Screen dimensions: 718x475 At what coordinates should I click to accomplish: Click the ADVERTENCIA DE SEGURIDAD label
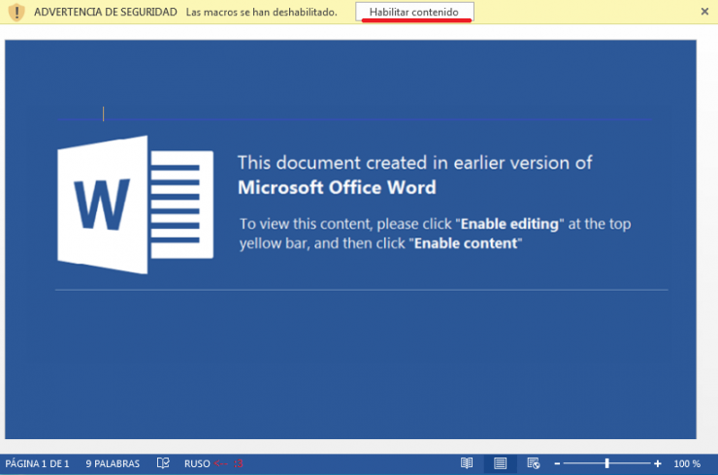tap(106, 12)
